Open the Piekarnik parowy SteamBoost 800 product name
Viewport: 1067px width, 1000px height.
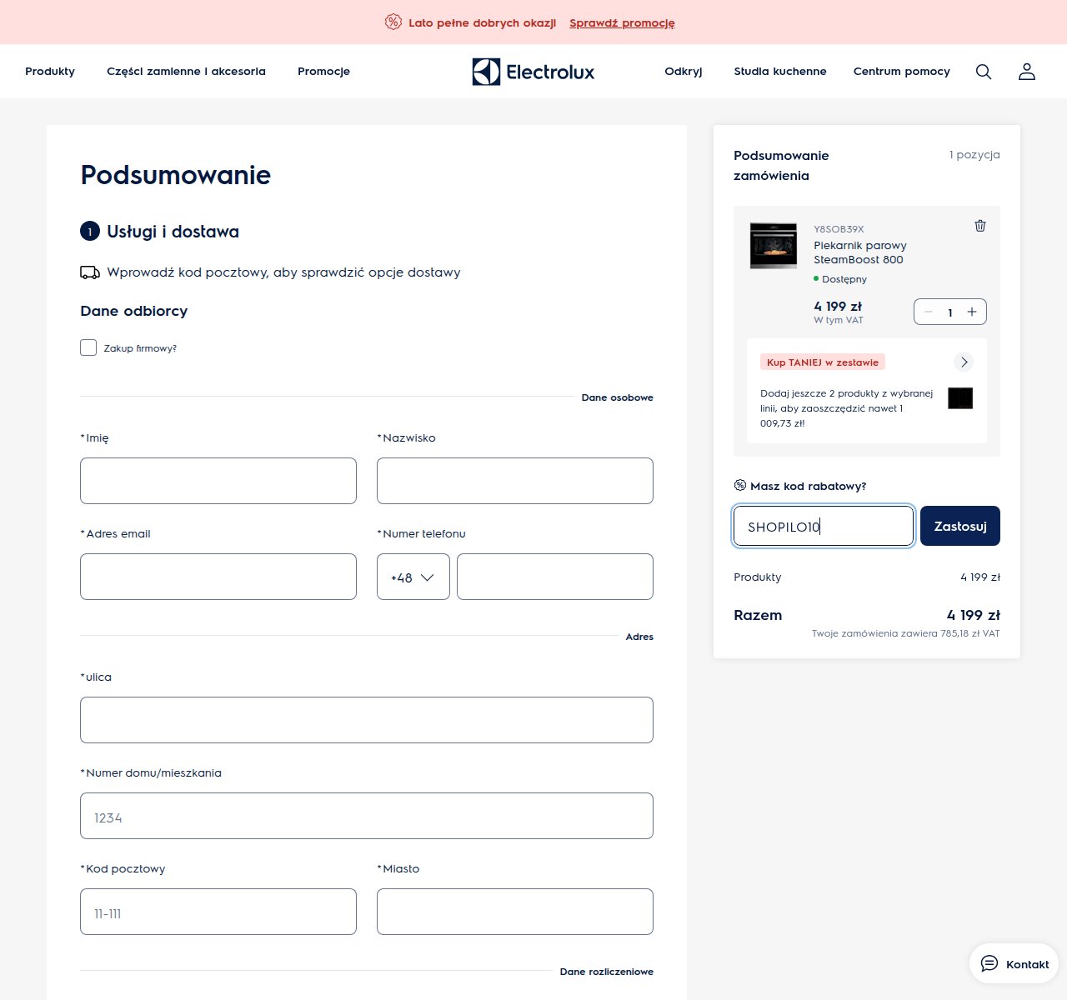click(860, 252)
